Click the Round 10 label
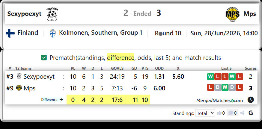Image resolution: width=262 pixels, height=129 pixels. click(168, 33)
